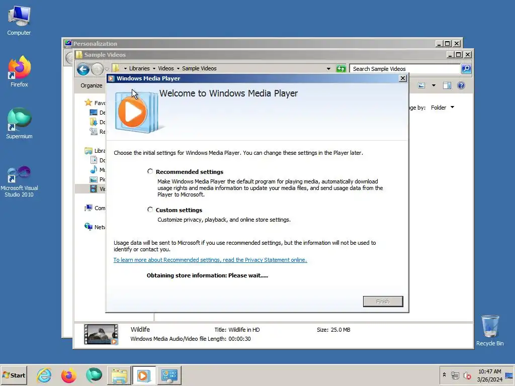
Task: Select the Music library icon
Action: [94, 170]
